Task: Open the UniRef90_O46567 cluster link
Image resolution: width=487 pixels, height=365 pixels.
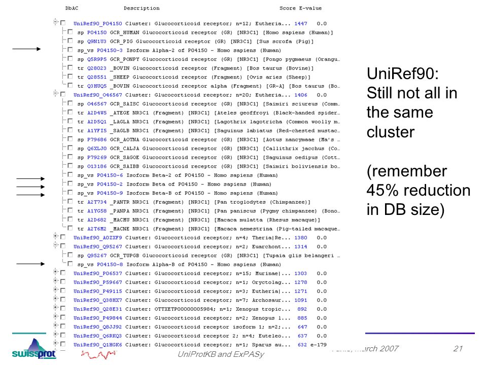Action: point(97,95)
